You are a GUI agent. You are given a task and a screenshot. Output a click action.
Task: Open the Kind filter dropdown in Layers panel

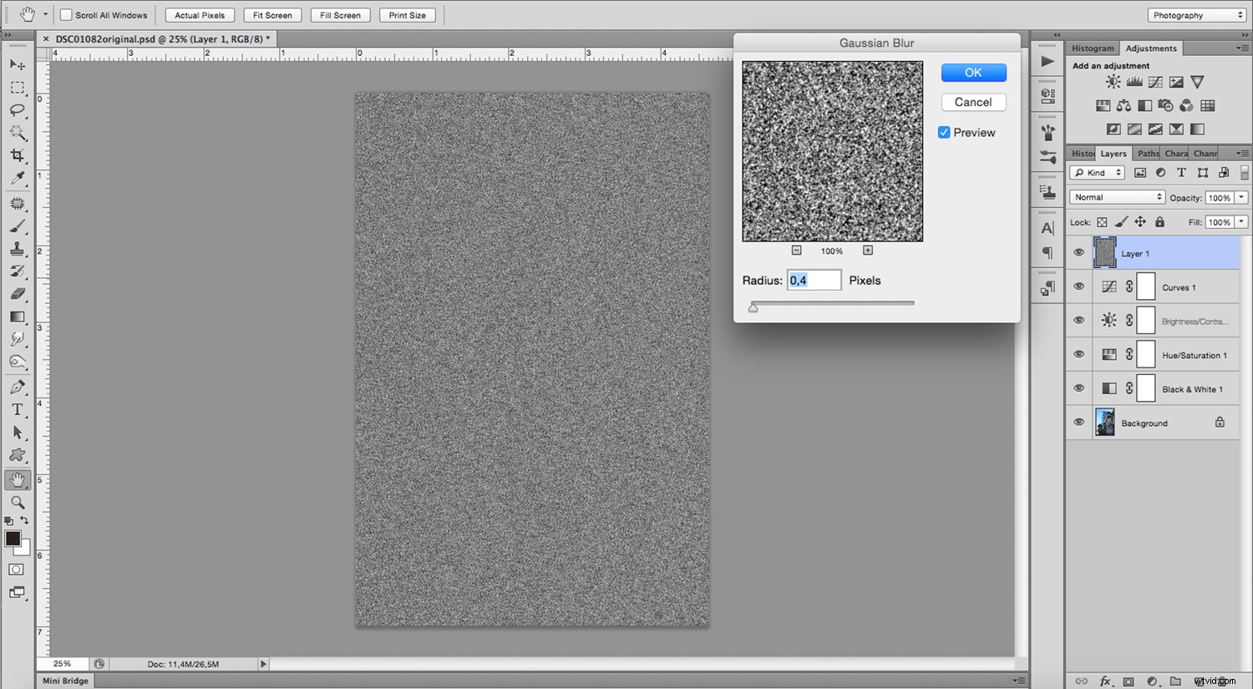[x=1097, y=172]
